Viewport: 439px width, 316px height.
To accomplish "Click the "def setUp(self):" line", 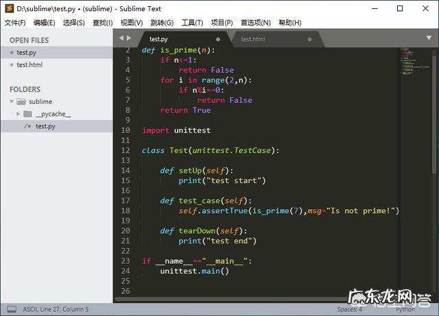I will 197,171.
